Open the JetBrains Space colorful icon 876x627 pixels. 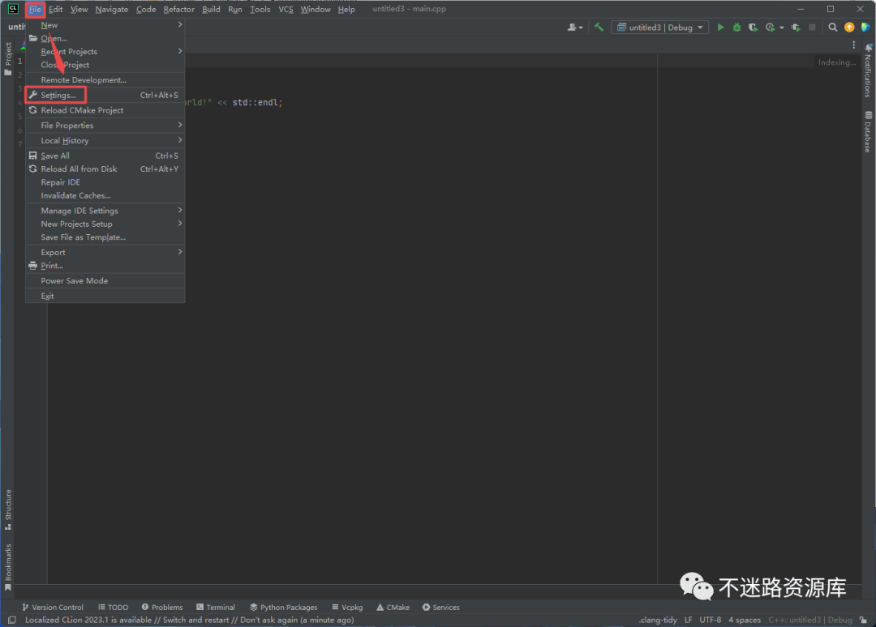(865, 27)
